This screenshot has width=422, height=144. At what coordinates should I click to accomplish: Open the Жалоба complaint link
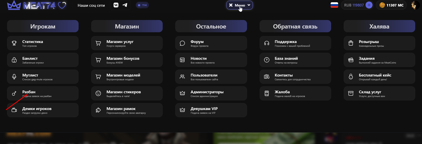pos(295,93)
